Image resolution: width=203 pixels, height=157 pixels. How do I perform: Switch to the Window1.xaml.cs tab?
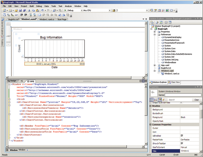click(x=47, y=19)
